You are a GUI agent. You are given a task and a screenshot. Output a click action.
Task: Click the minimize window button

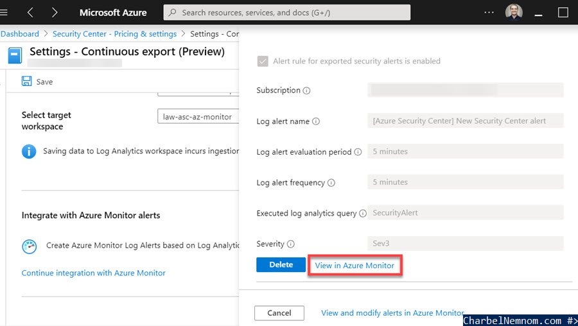click(539, 15)
